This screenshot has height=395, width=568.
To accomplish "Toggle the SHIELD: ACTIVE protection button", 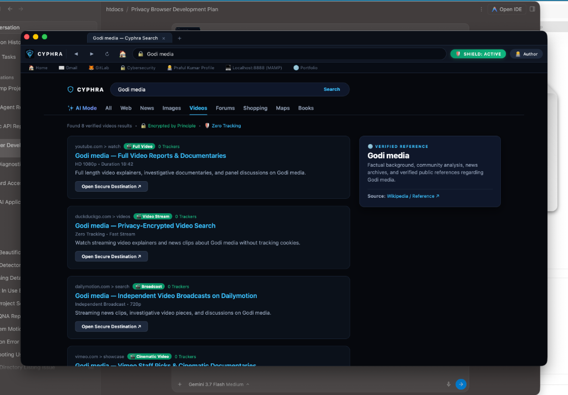I will pyautogui.click(x=478, y=54).
